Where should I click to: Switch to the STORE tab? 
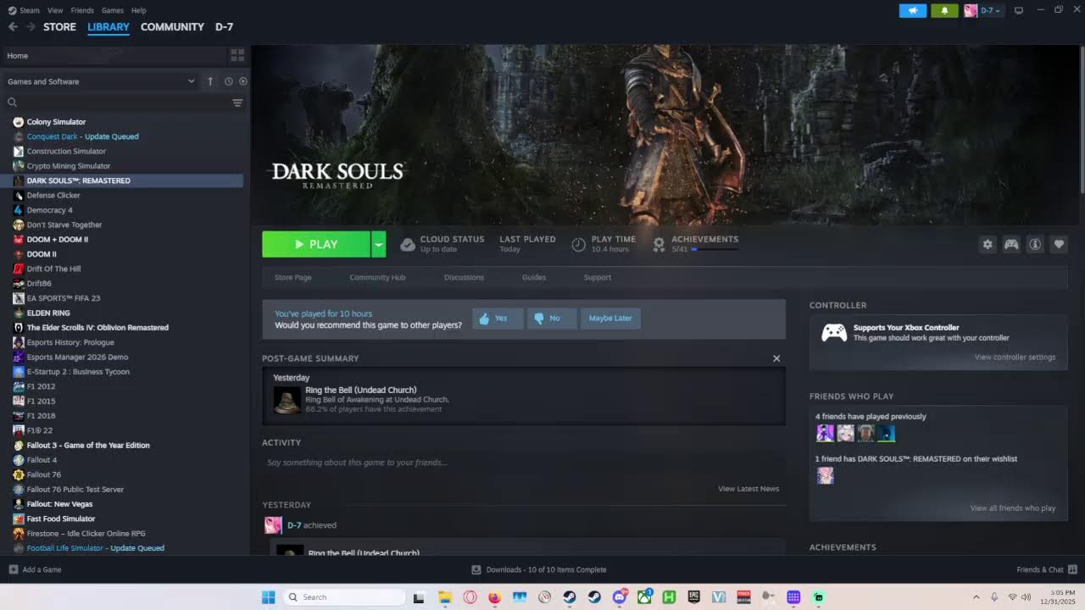(59, 27)
